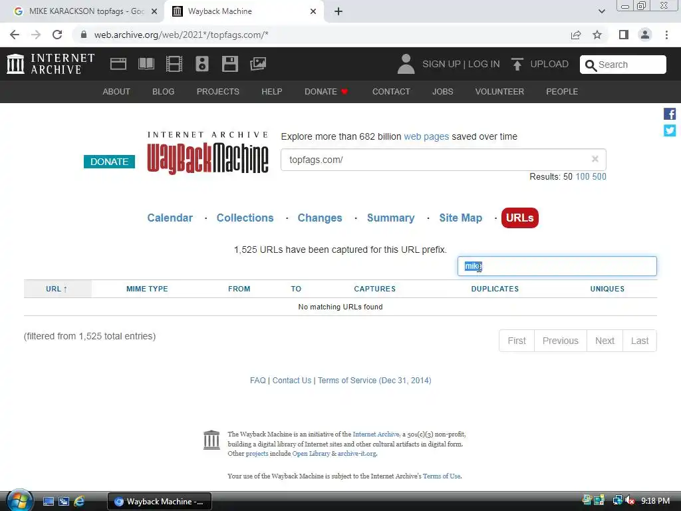The width and height of the screenshot is (681, 511).
Task: Open the JOBS menu item
Action: 442,92
